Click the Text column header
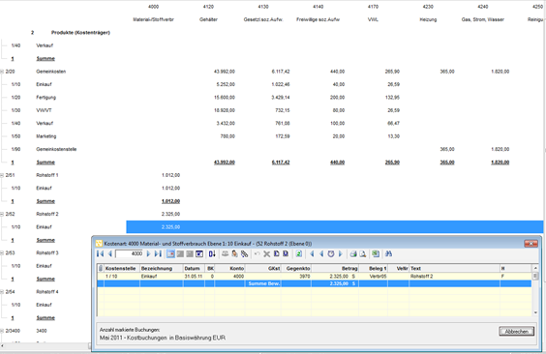The height and width of the screenshot is (354, 546). click(x=454, y=269)
